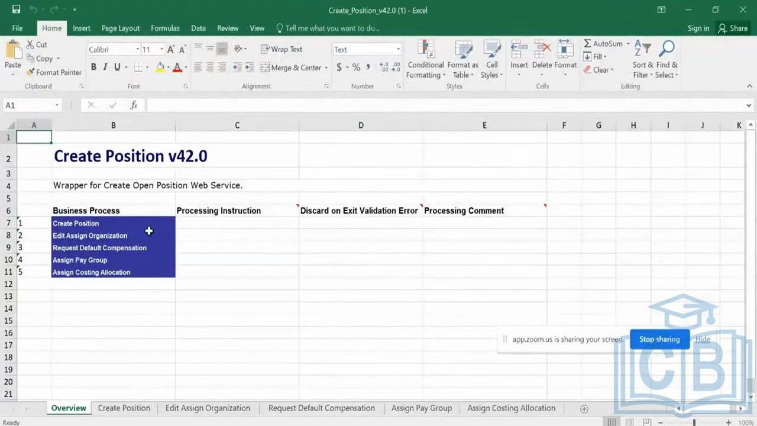Click Stop sharing button
Image resolution: width=757 pixels, height=426 pixels.
[659, 339]
